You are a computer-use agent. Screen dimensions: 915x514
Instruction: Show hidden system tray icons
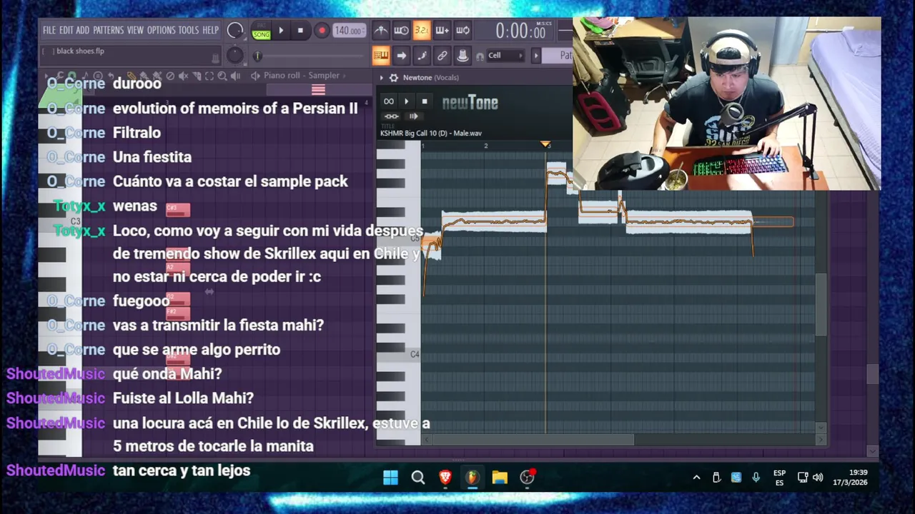[696, 478]
